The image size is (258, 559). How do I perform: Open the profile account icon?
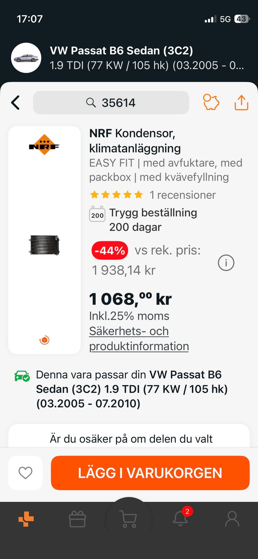pyautogui.click(x=232, y=519)
